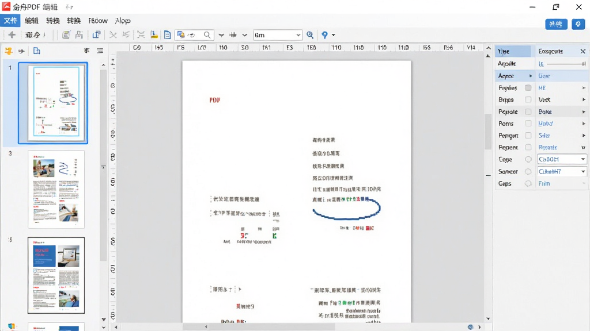Expand the Reanels row chevron
This screenshot has height=331, width=590.
click(x=584, y=148)
